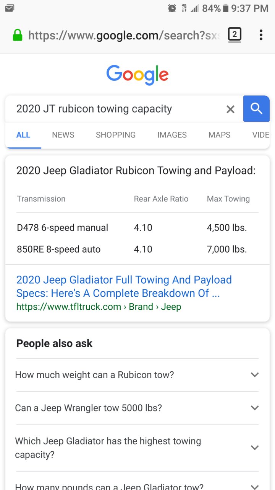Tap the URL address bar
The image size is (275, 490).
[124, 36]
